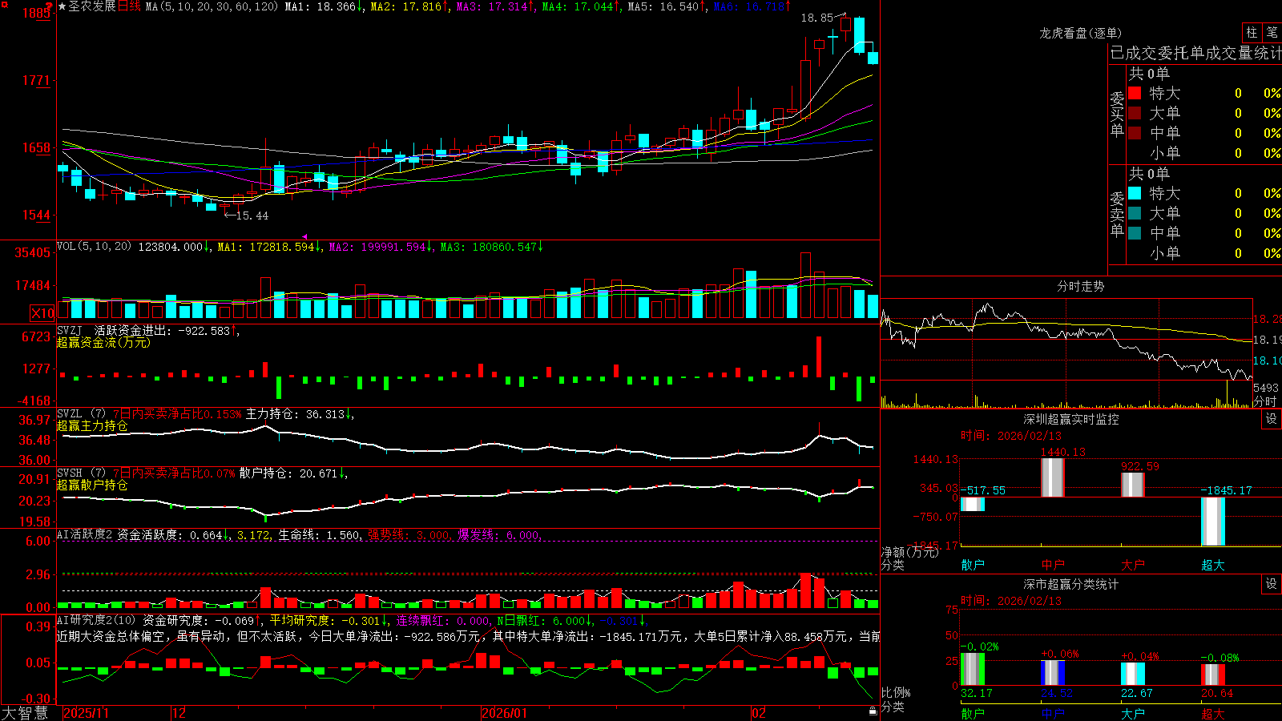
Task: Click the 超赢散户持仓 label
Action: coord(92,485)
